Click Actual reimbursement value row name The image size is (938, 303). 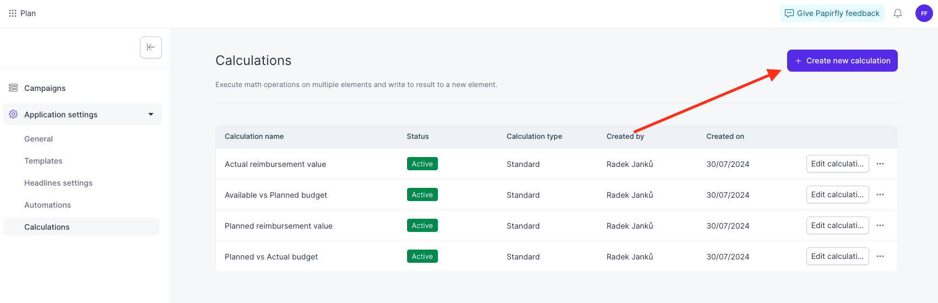click(x=275, y=164)
